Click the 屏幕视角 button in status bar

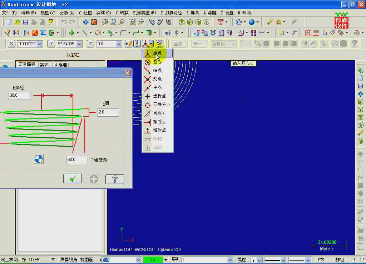69,260
